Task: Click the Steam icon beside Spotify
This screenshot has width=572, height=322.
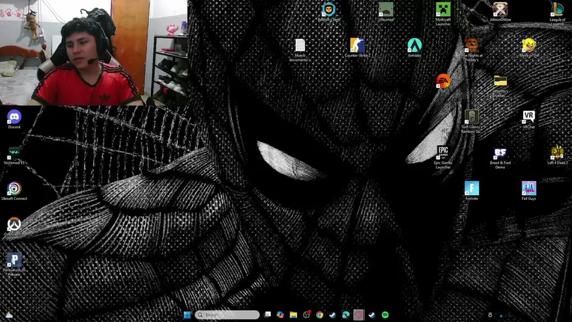Action: pyautogui.click(x=371, y=315)
